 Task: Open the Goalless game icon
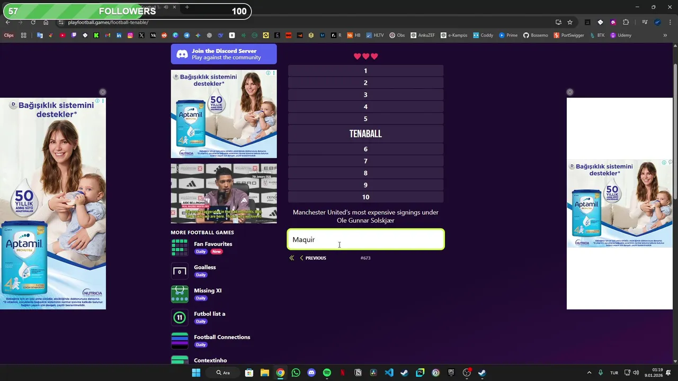pyautogui.click(x=180, y=271)
